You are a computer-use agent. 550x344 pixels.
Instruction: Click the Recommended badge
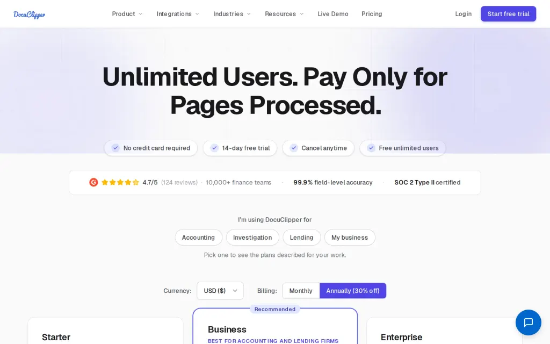click(275, 309)
